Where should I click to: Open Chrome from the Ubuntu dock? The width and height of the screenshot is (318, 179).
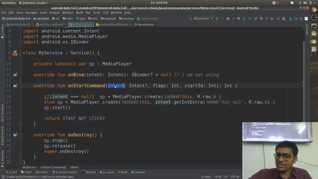pos(314,10)
